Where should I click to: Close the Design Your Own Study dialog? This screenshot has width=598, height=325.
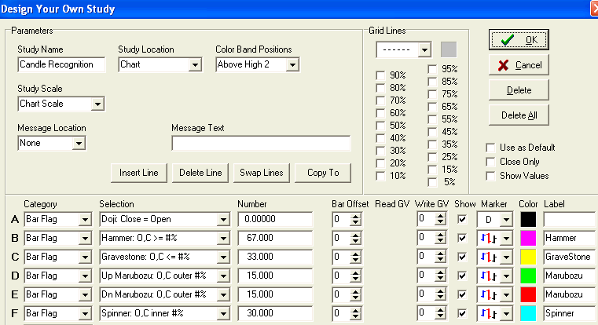pos(592,9)
